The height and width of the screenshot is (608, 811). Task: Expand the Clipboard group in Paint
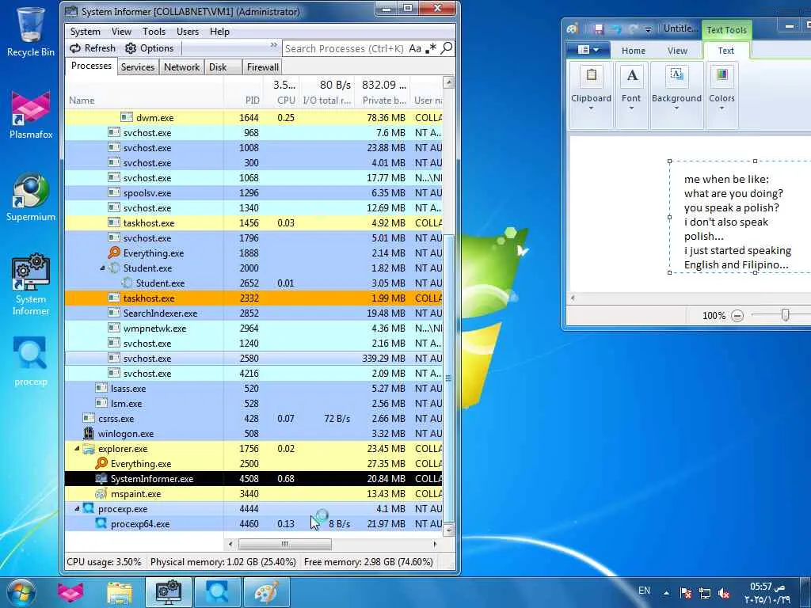pos(591,95)
